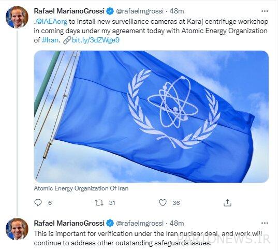This screenshot has height=251, width=279.
Task: Open Grossi's avatar on the first tweet
Action: point(17,17)
